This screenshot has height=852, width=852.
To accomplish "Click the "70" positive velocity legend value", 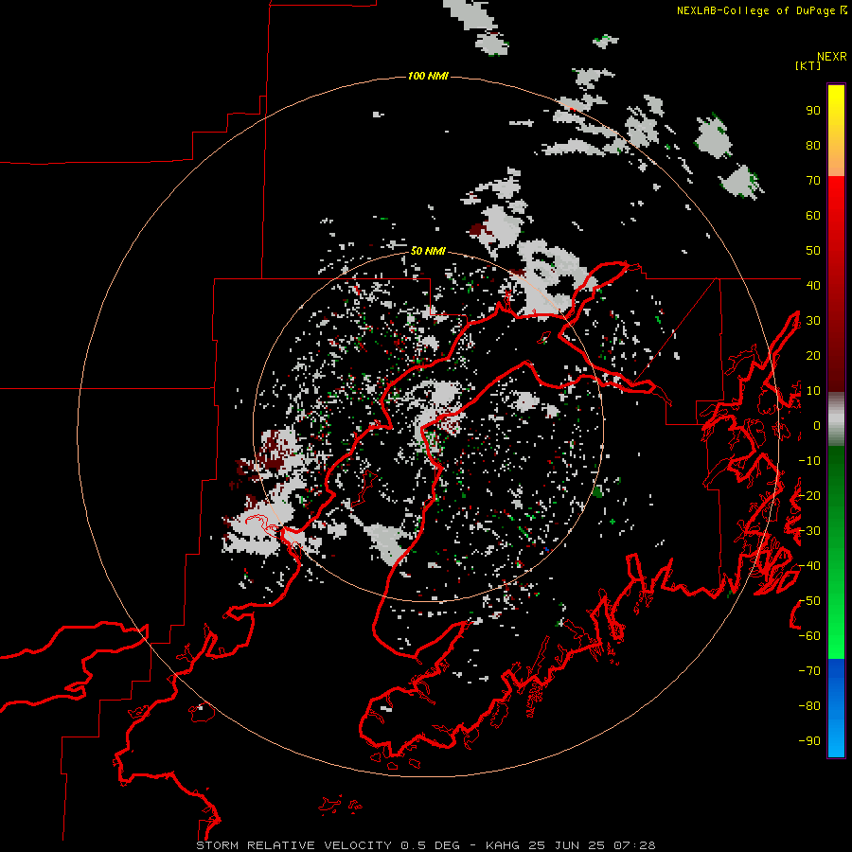I will click(813, 181).
